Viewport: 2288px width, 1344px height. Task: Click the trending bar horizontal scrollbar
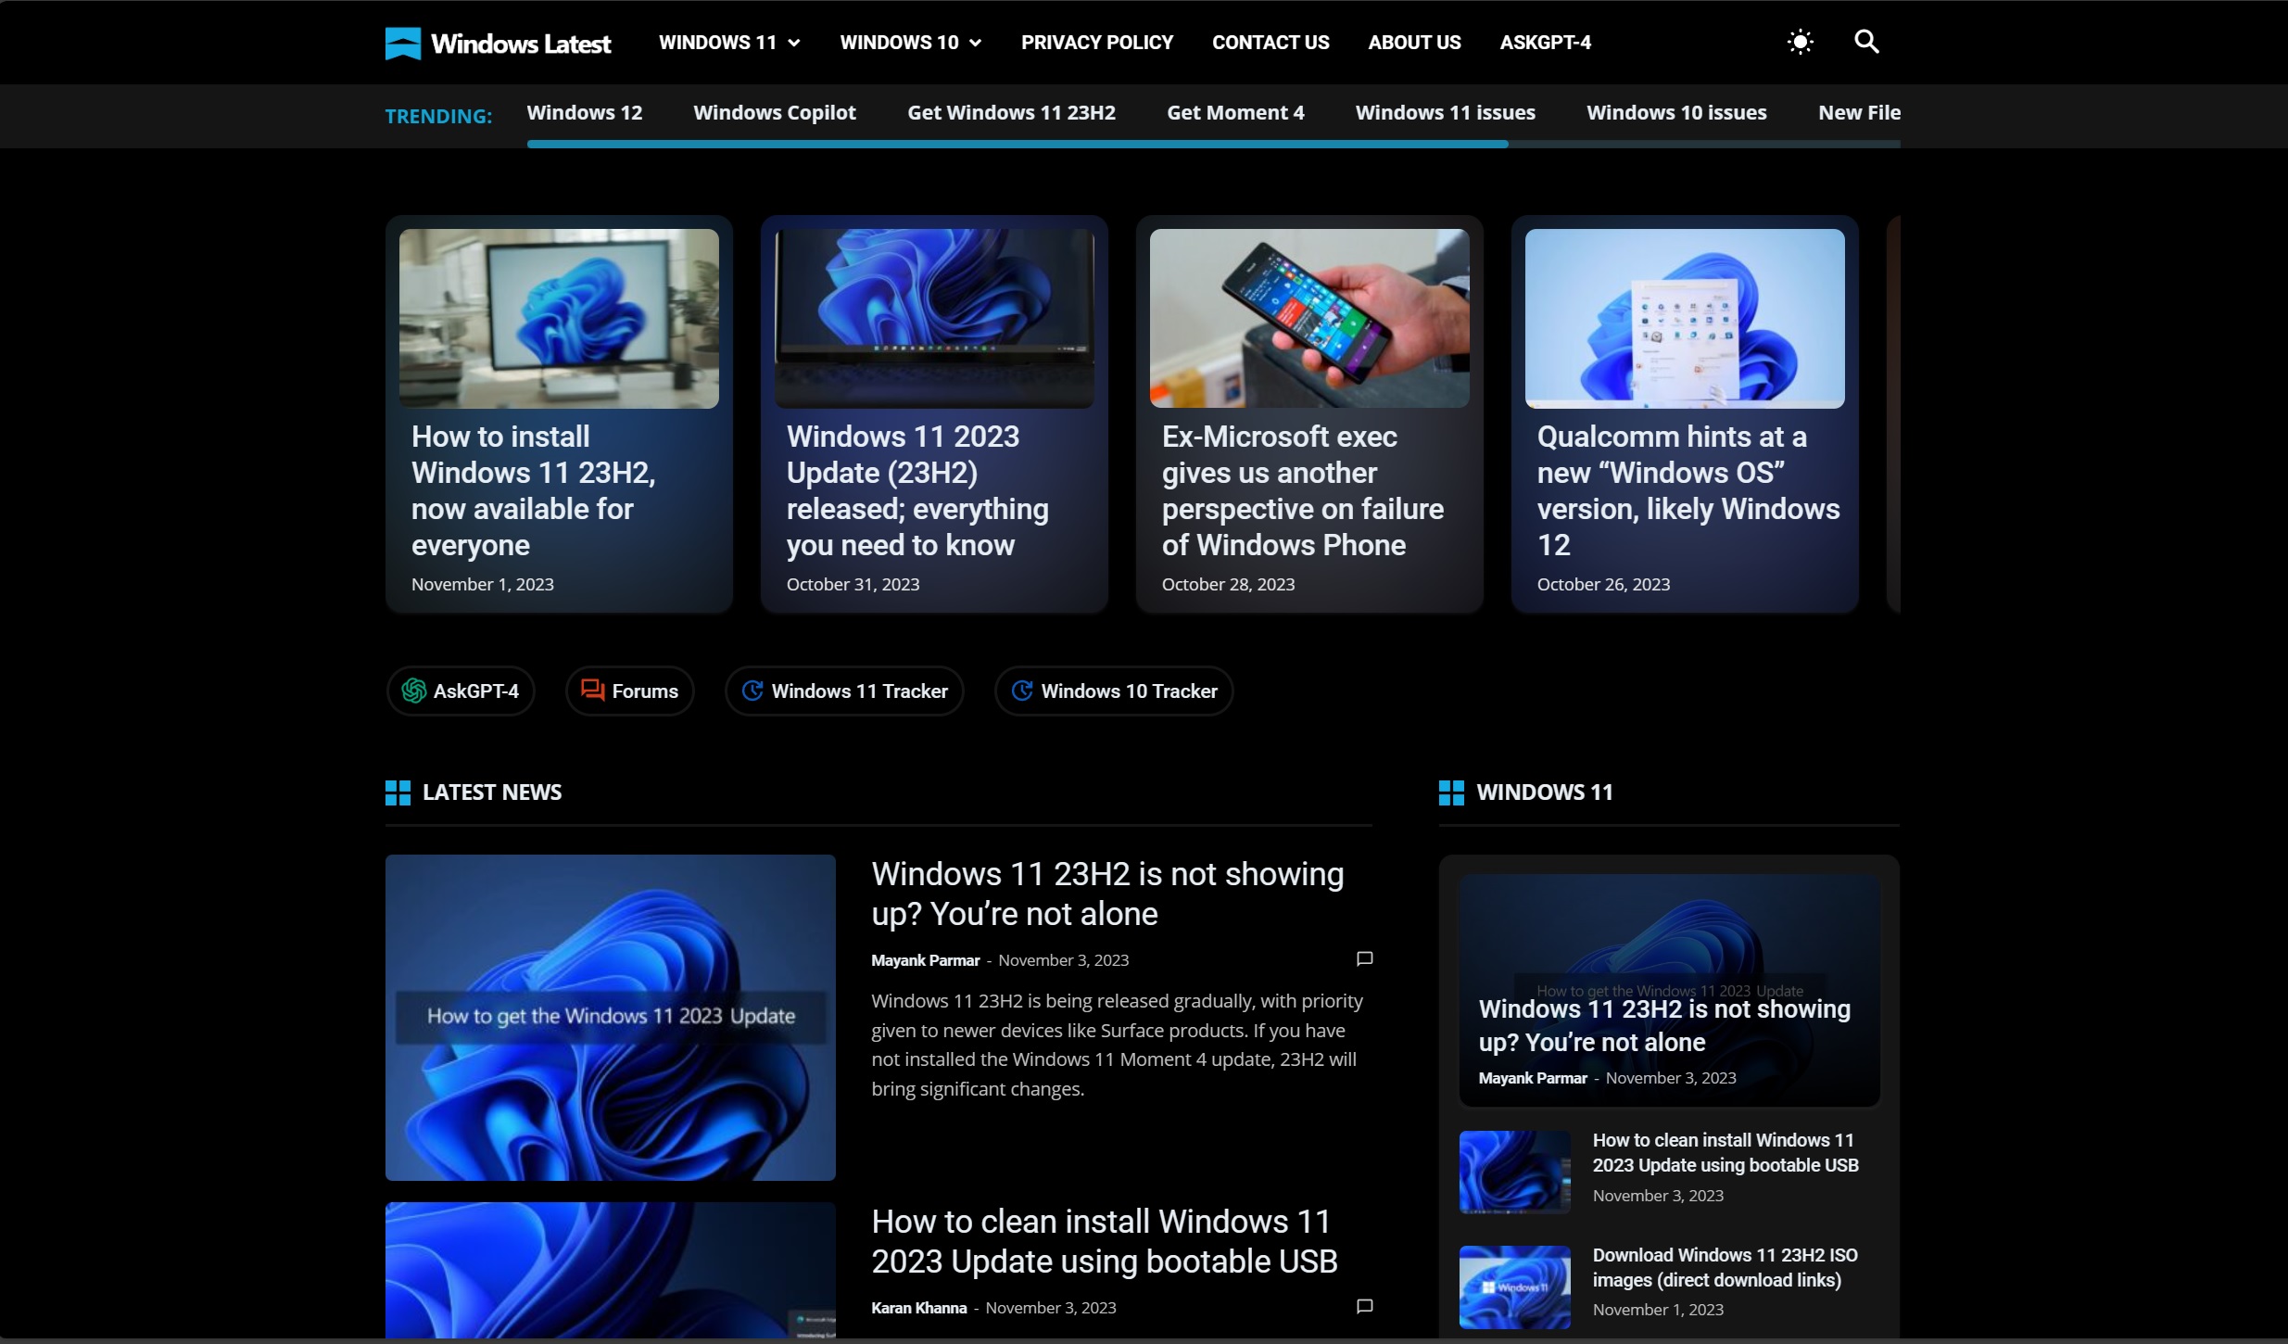click(x=1018, y=144)
